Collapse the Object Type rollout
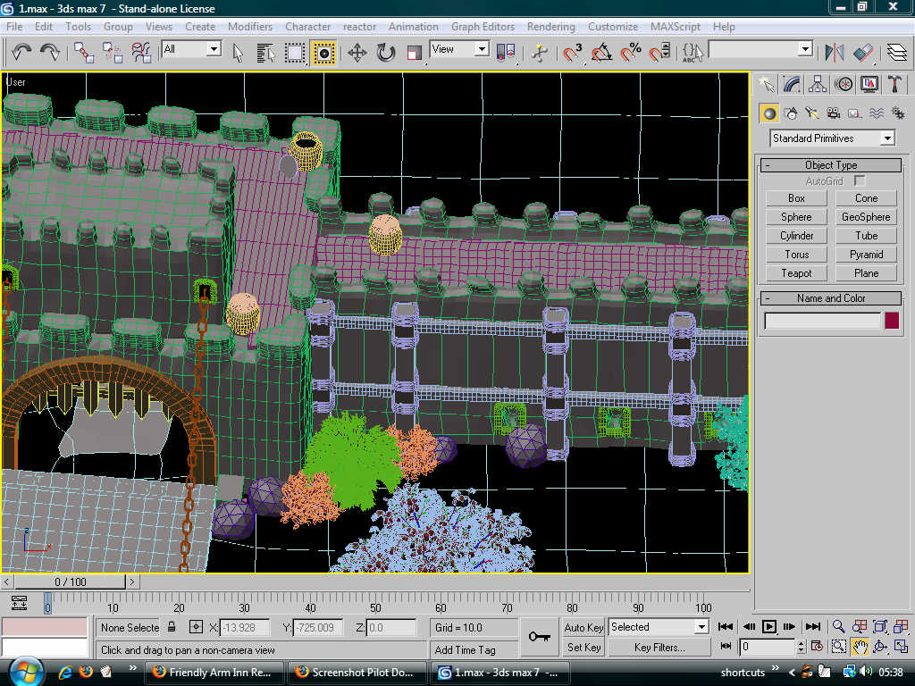This screenshot has height=686, width=915. [x=831, y=165]
